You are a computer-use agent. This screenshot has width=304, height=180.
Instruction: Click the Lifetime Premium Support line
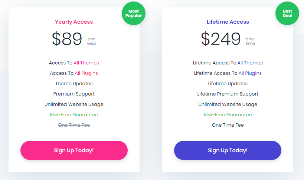228,94
